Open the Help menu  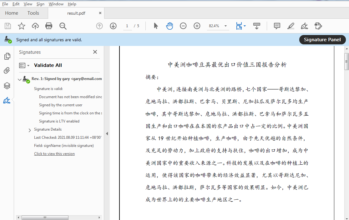pos(72,4)
